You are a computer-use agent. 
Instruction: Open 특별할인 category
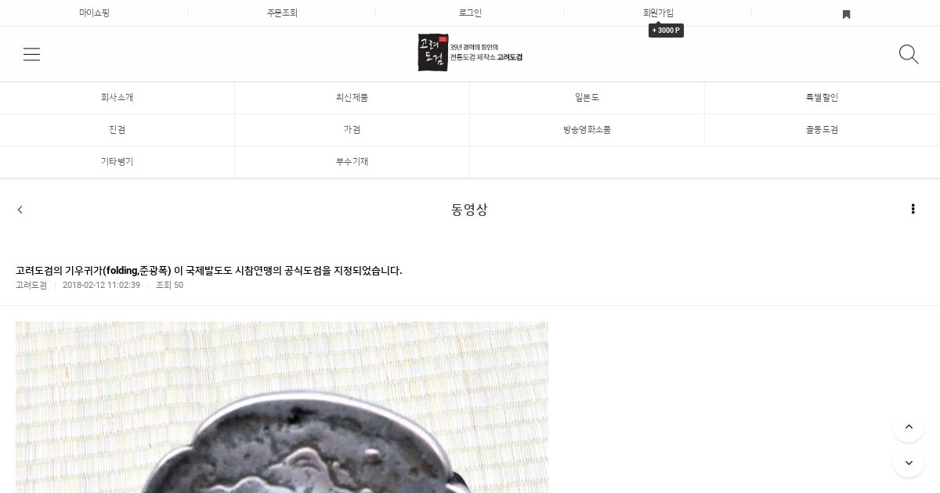[822, 98]
